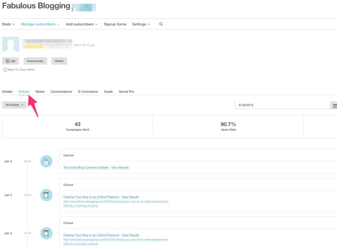This screenshot has height=248, width=337.
Task: Open fabulousblogging URL in 19:23 entry
Action: 116,204
